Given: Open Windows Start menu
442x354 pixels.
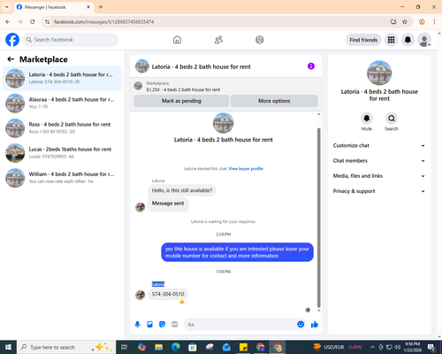Looking at the screenshot, I should (8, 347).
